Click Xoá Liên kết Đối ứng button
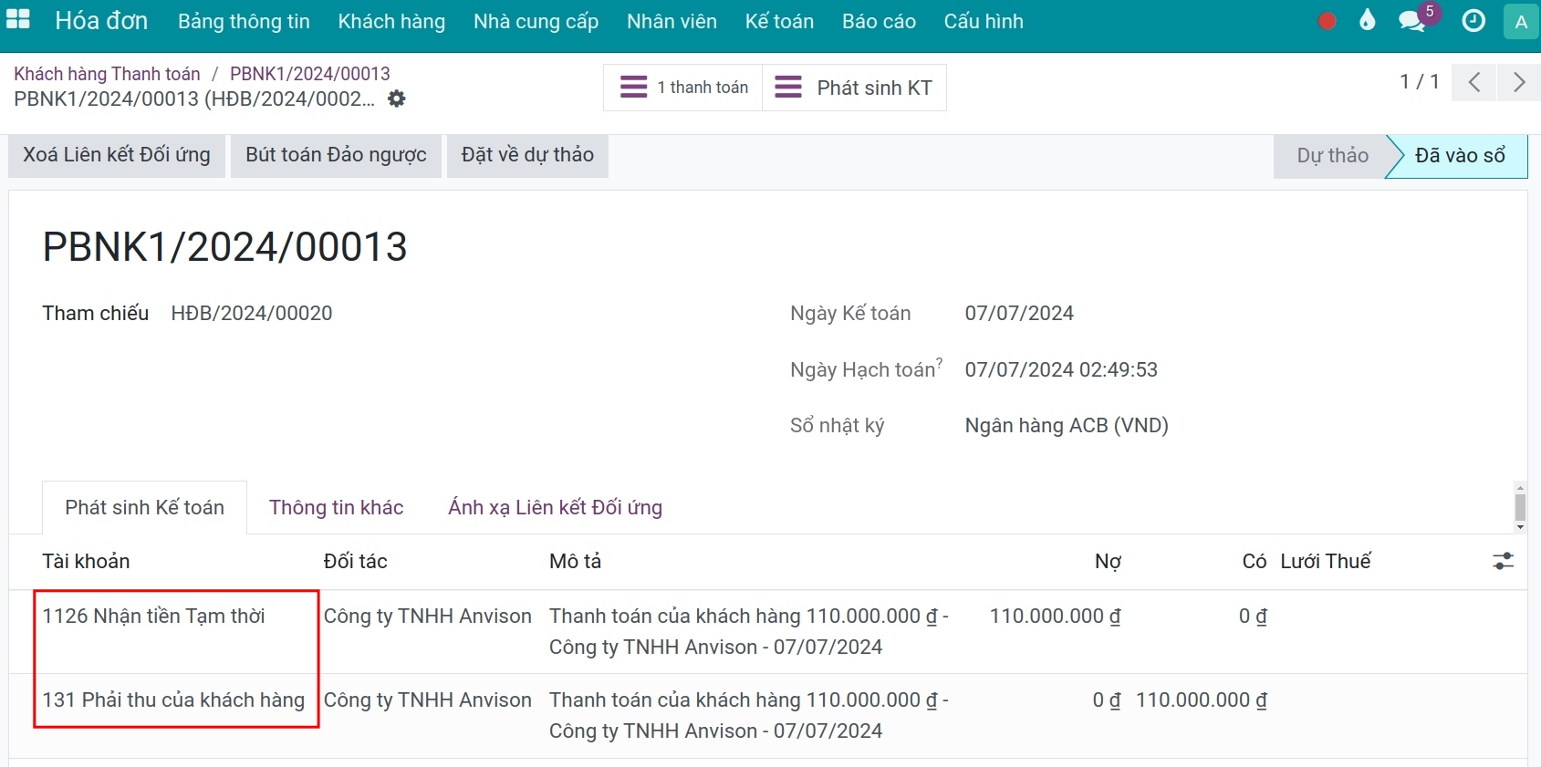The height and width of the screenshot is (767, 1541). tap(117, 155)
